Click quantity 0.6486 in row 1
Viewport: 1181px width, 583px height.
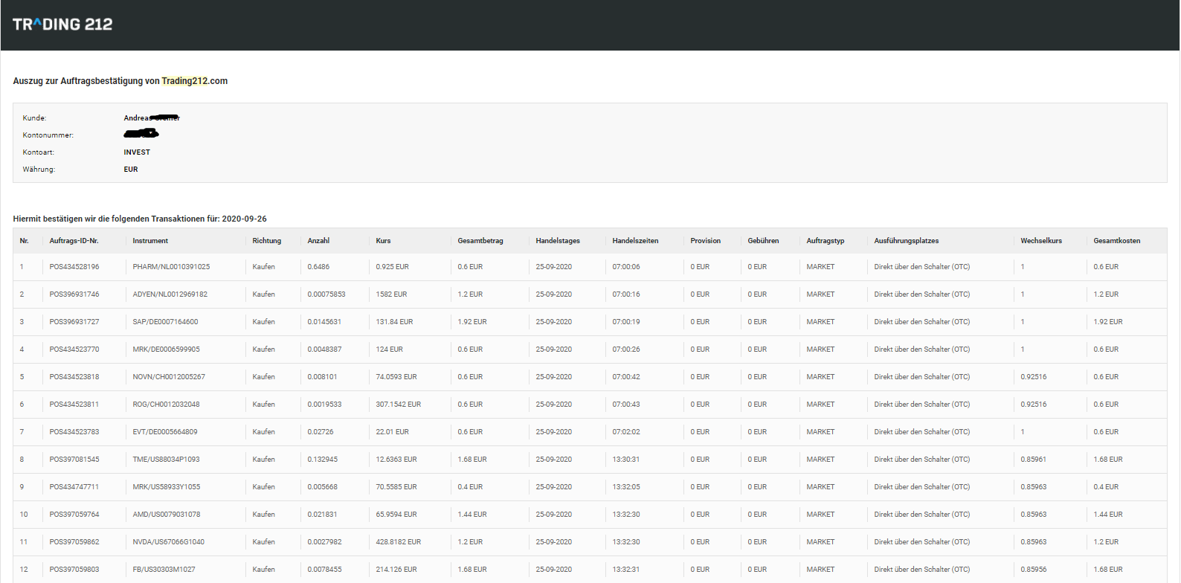(318, 267)
